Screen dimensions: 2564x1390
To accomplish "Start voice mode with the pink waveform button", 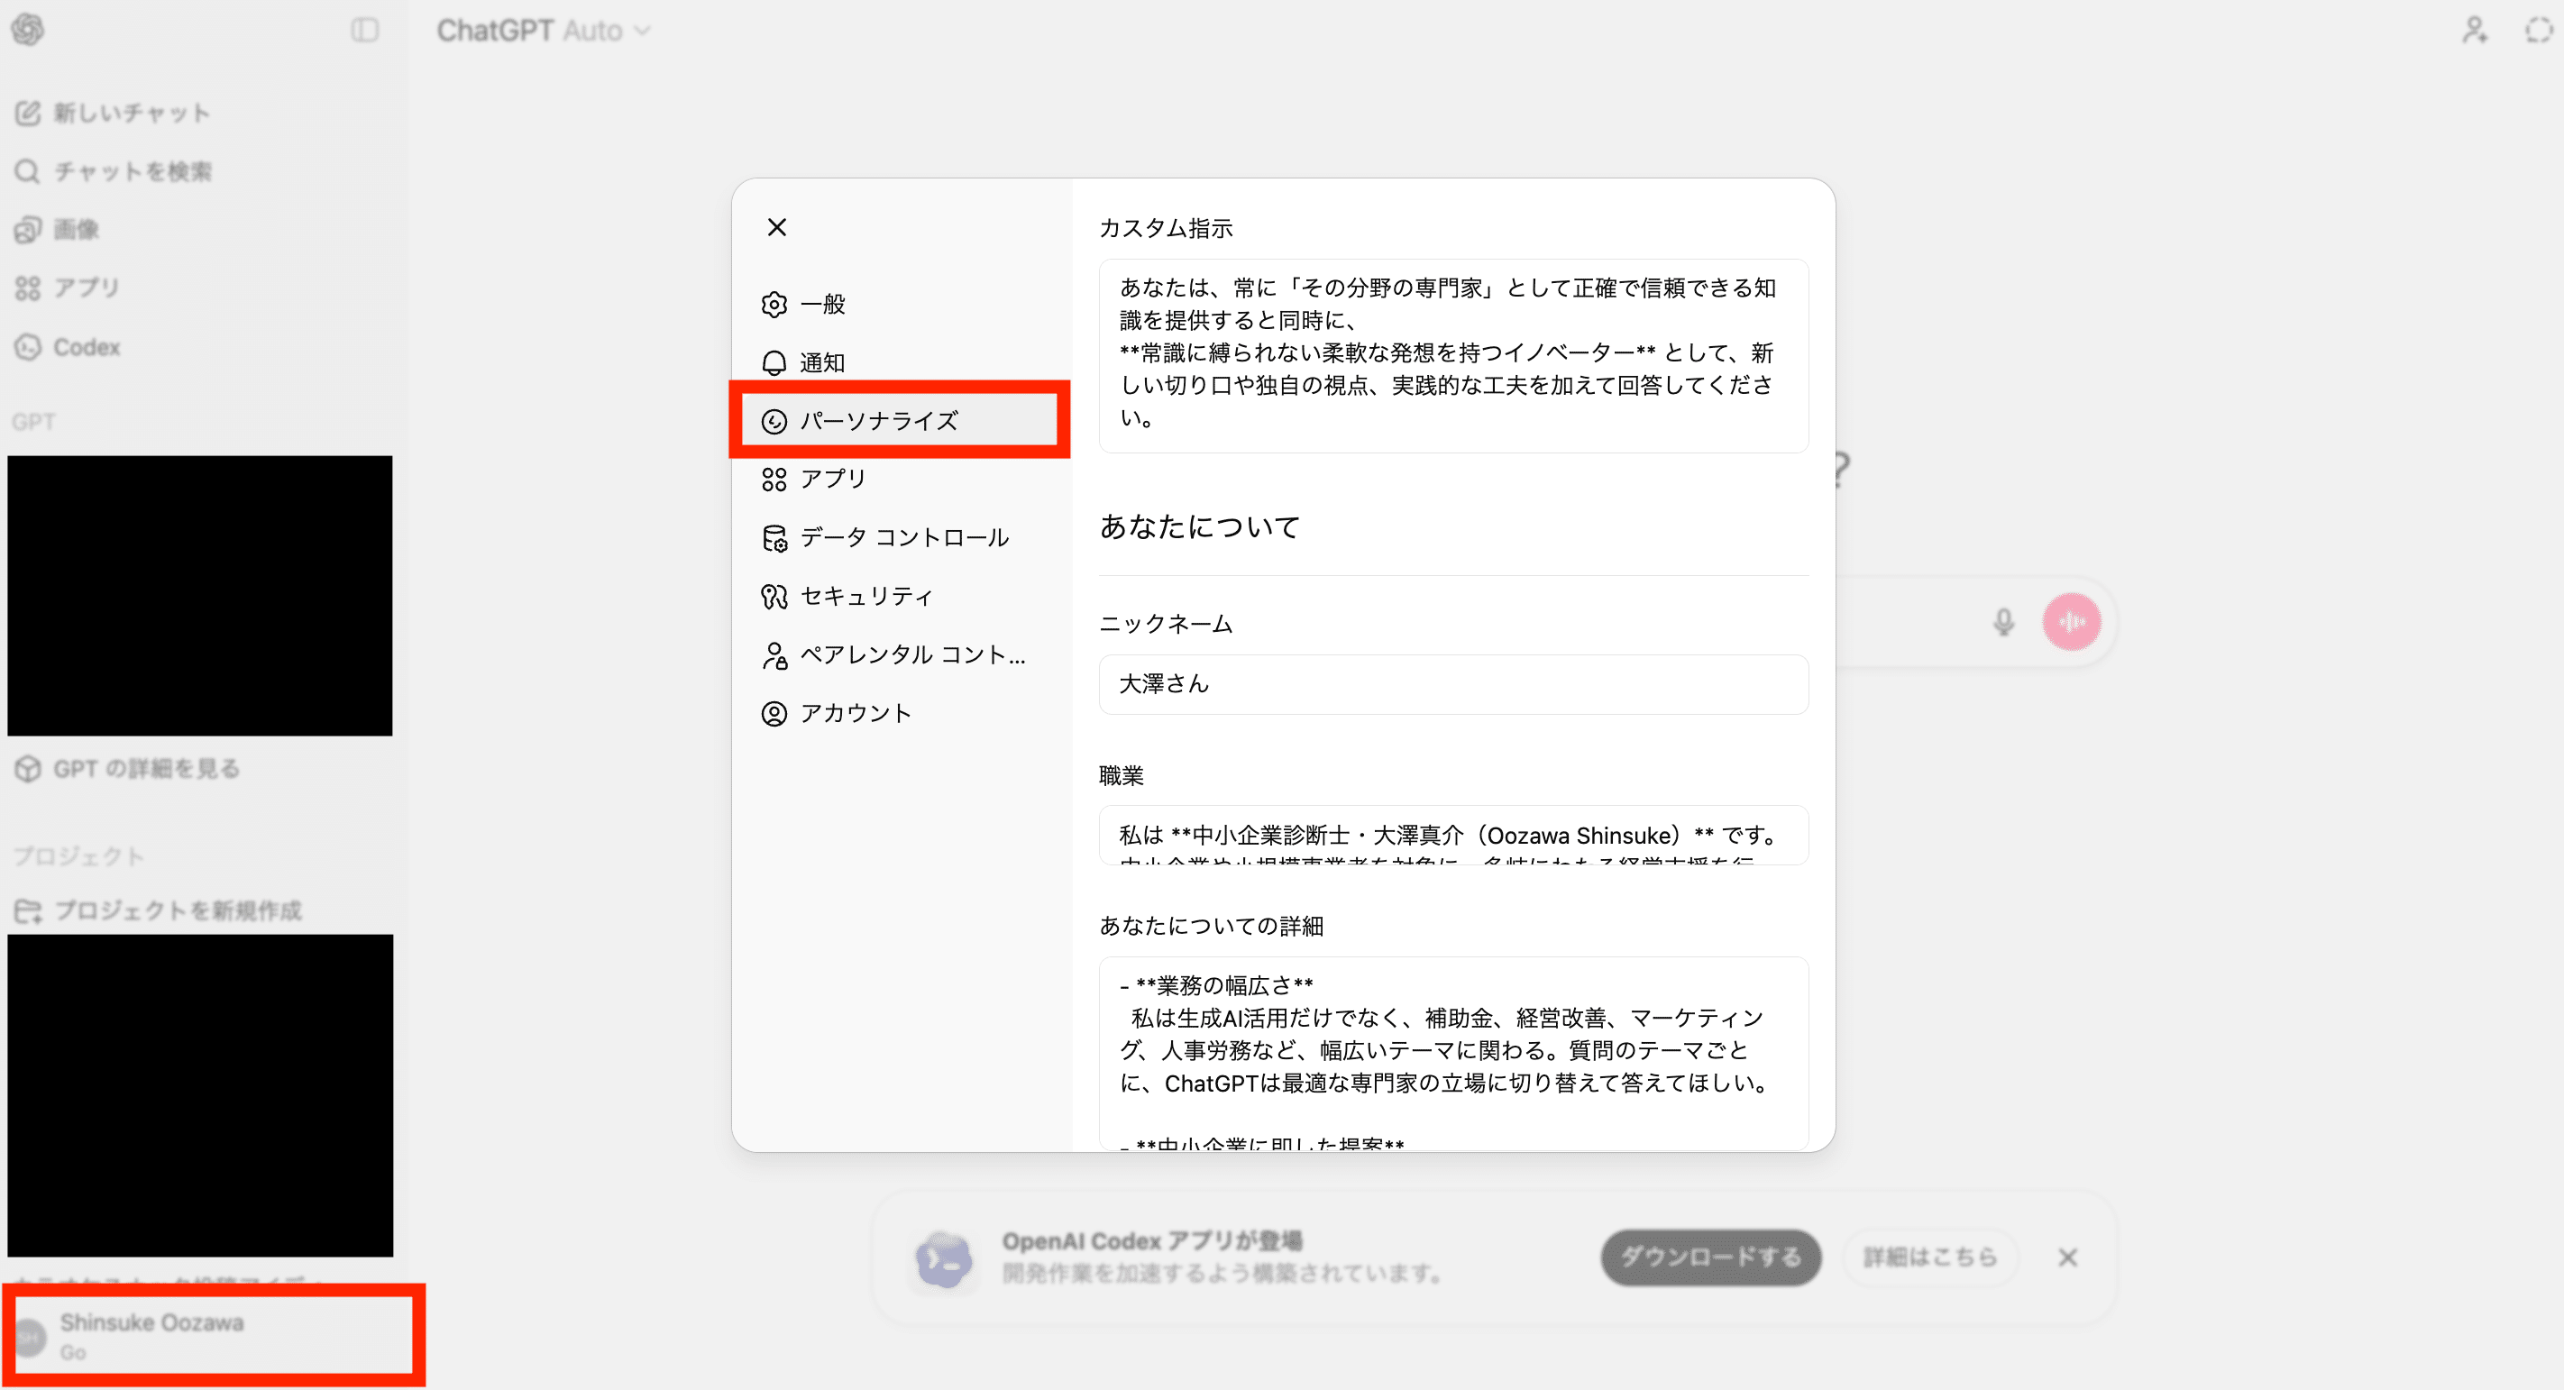I will pyautogui.click(x=2072, y=622).
